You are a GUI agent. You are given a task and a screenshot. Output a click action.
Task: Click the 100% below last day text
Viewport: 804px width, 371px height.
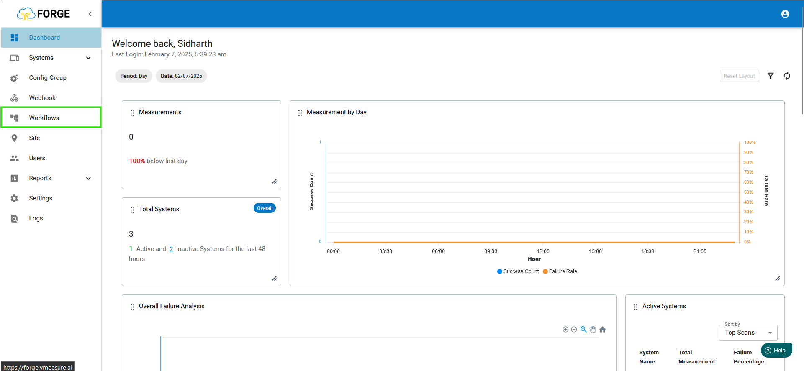pos(158,161)
